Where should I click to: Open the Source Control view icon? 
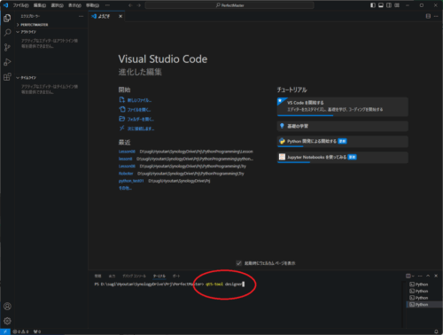7,47
